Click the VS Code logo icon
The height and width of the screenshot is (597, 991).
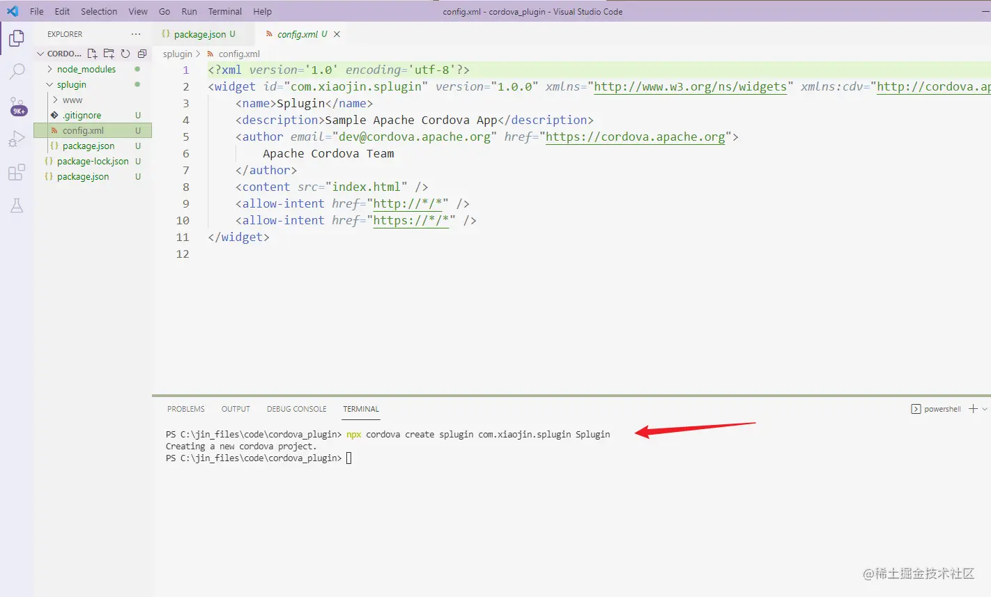click(x=13, y=11)
